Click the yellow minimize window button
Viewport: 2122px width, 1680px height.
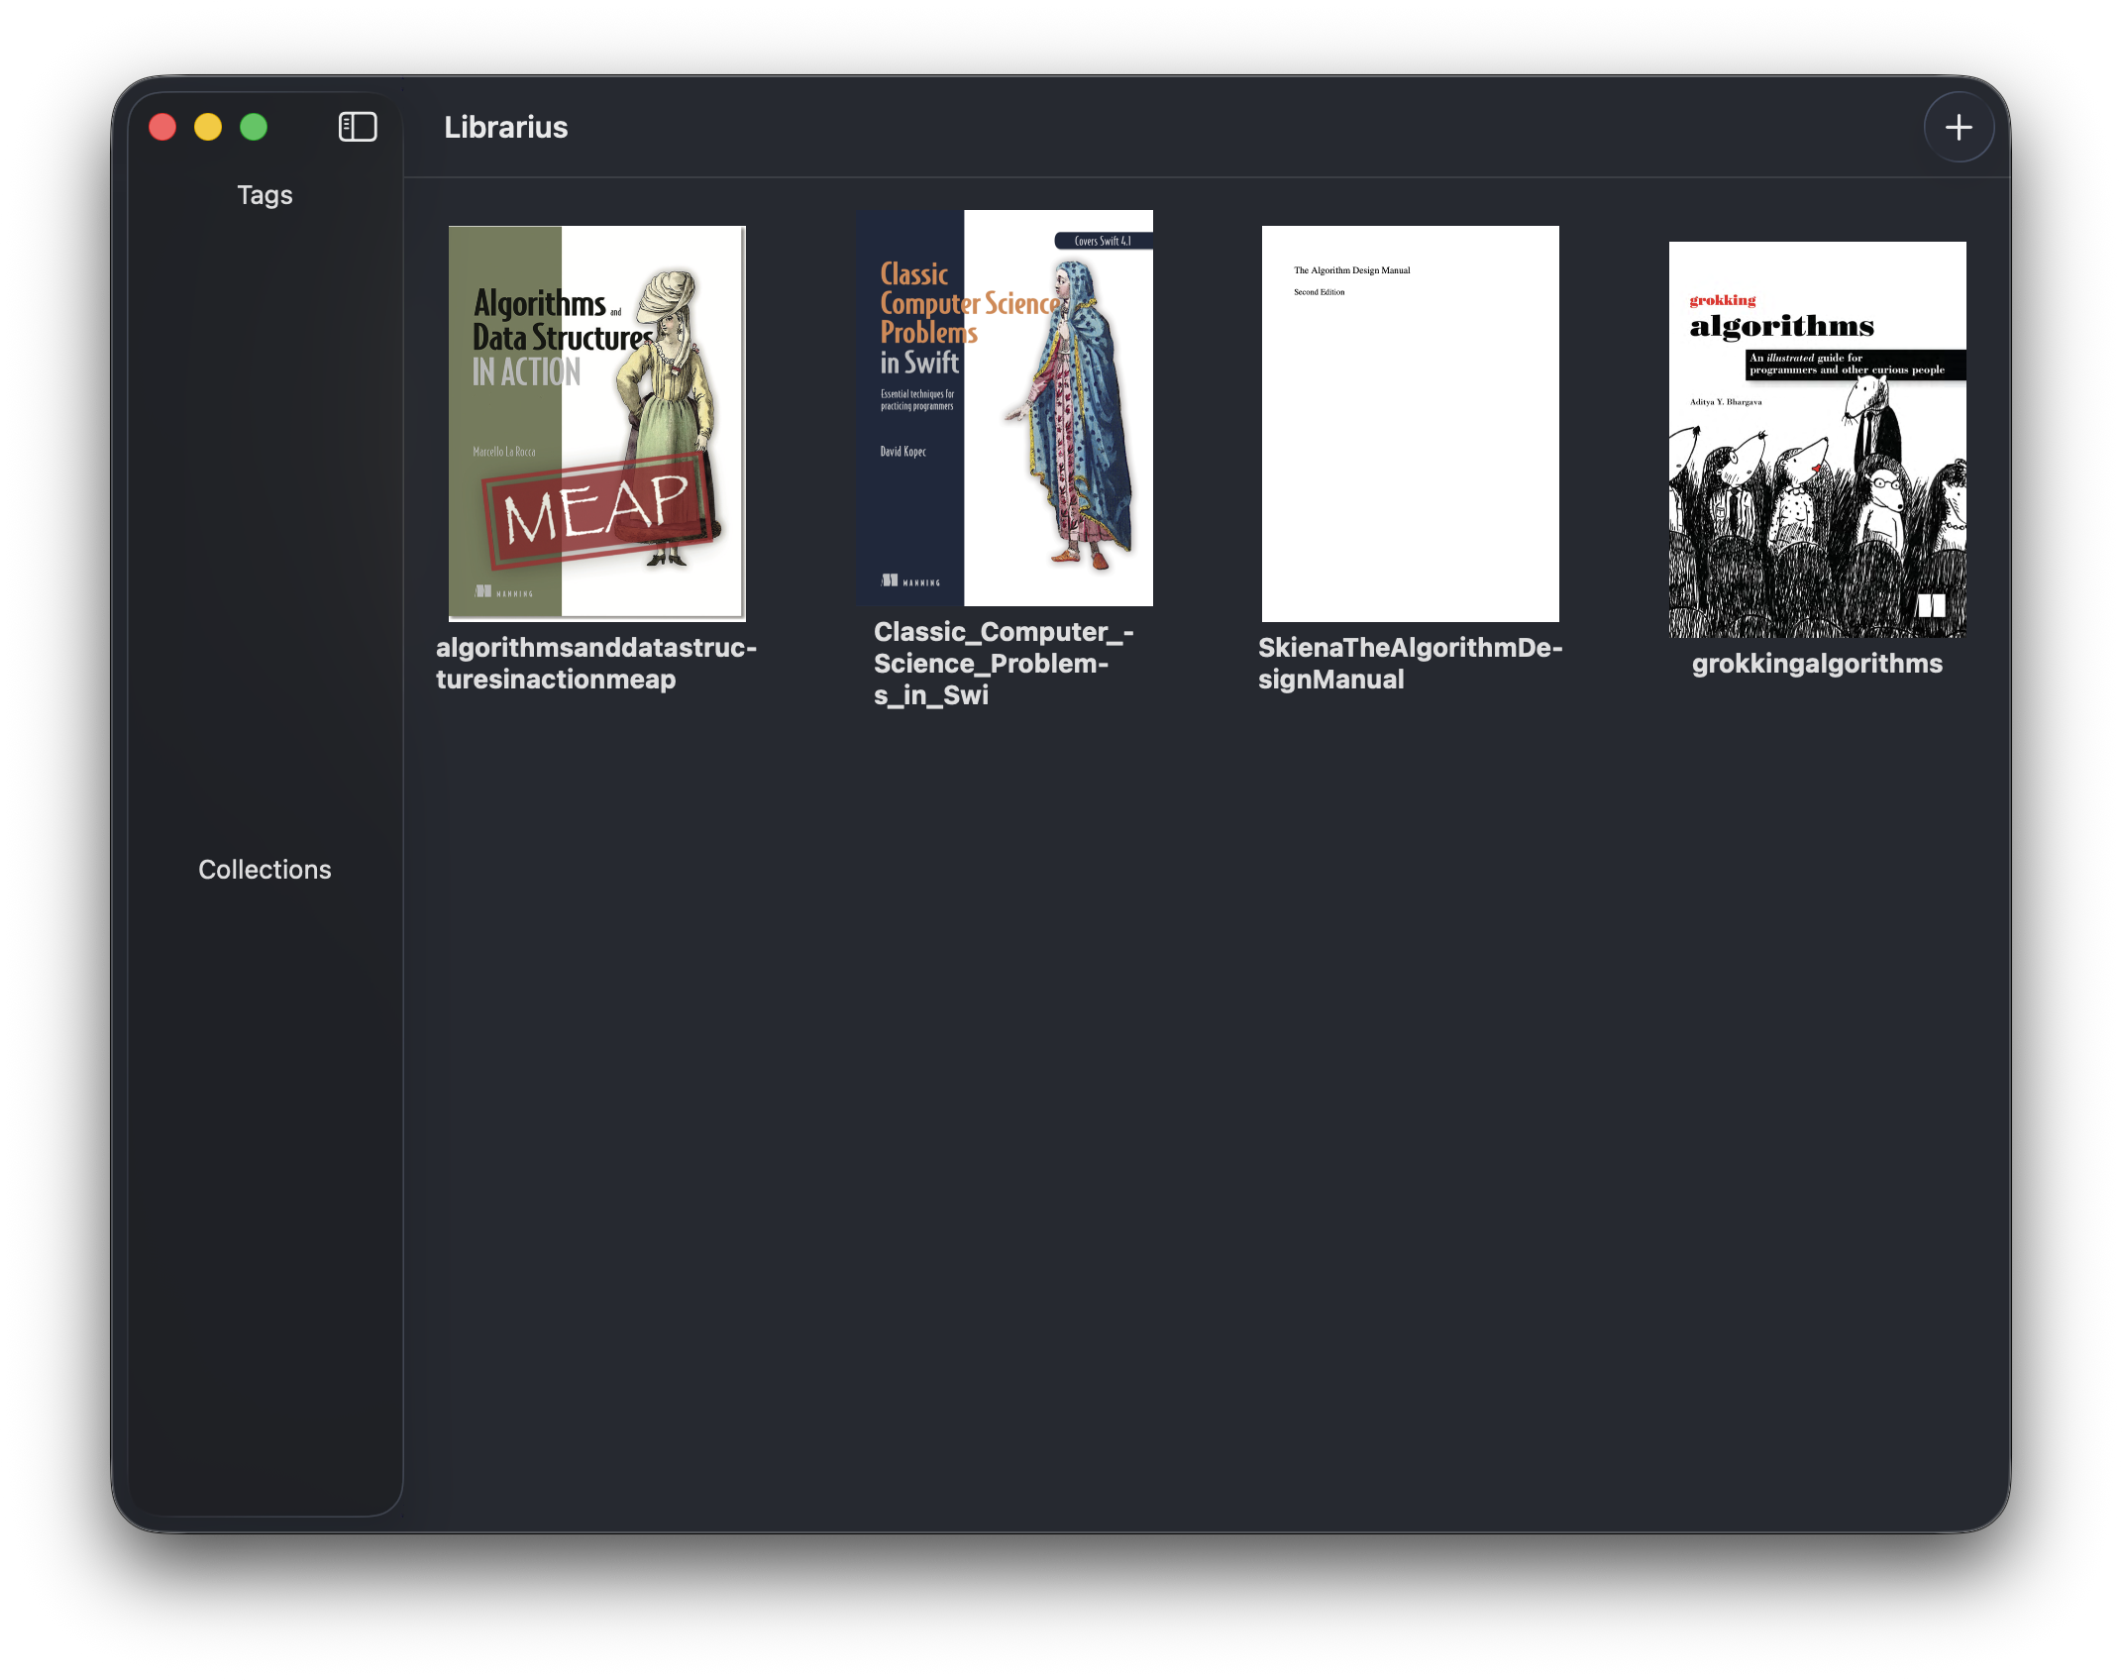pos(208,127)
